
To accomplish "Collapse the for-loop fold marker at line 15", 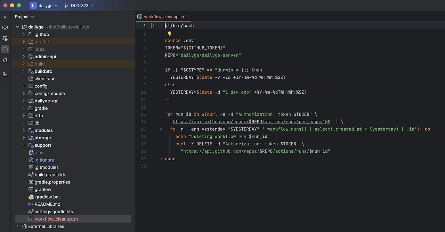I will click(x=161, y=129).
